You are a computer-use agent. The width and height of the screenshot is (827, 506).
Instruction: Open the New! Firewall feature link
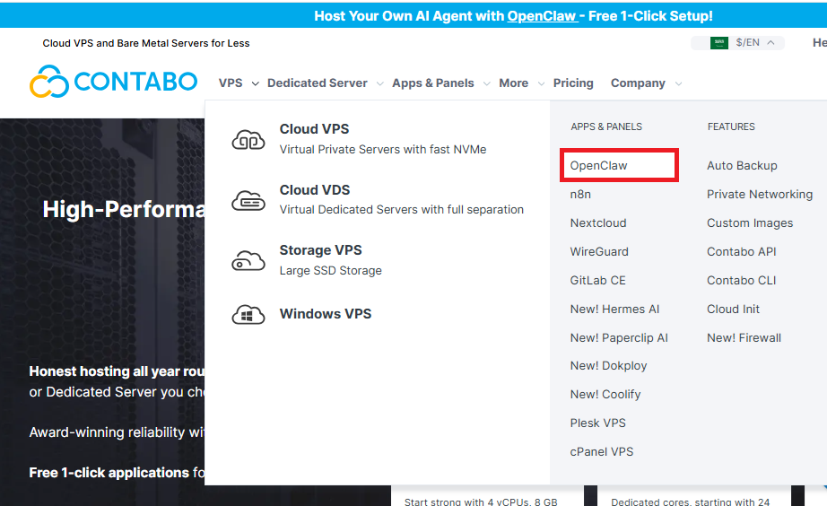(x=744, y=338)
